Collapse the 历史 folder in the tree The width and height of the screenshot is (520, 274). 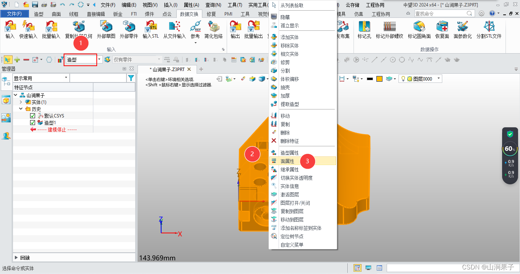click(21, 108)
